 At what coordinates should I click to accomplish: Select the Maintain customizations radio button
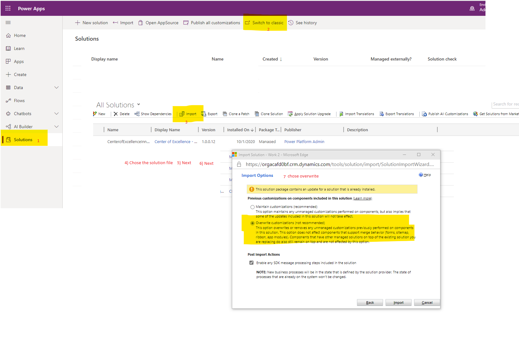(252, 207)
